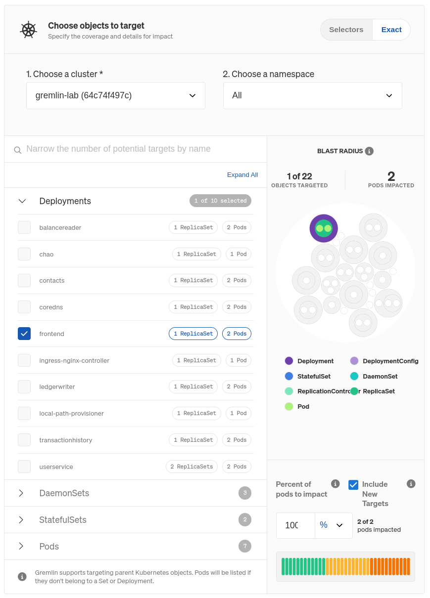Check the chao deployment checkbox
Viewport: 430px width, 598px height.
click(x=24, y=254)
